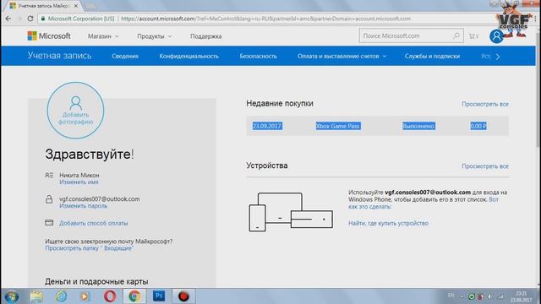Screen dimensions: 541x304
Task: Open Просмотреть папку Входящие link
Action: [90, 248]
